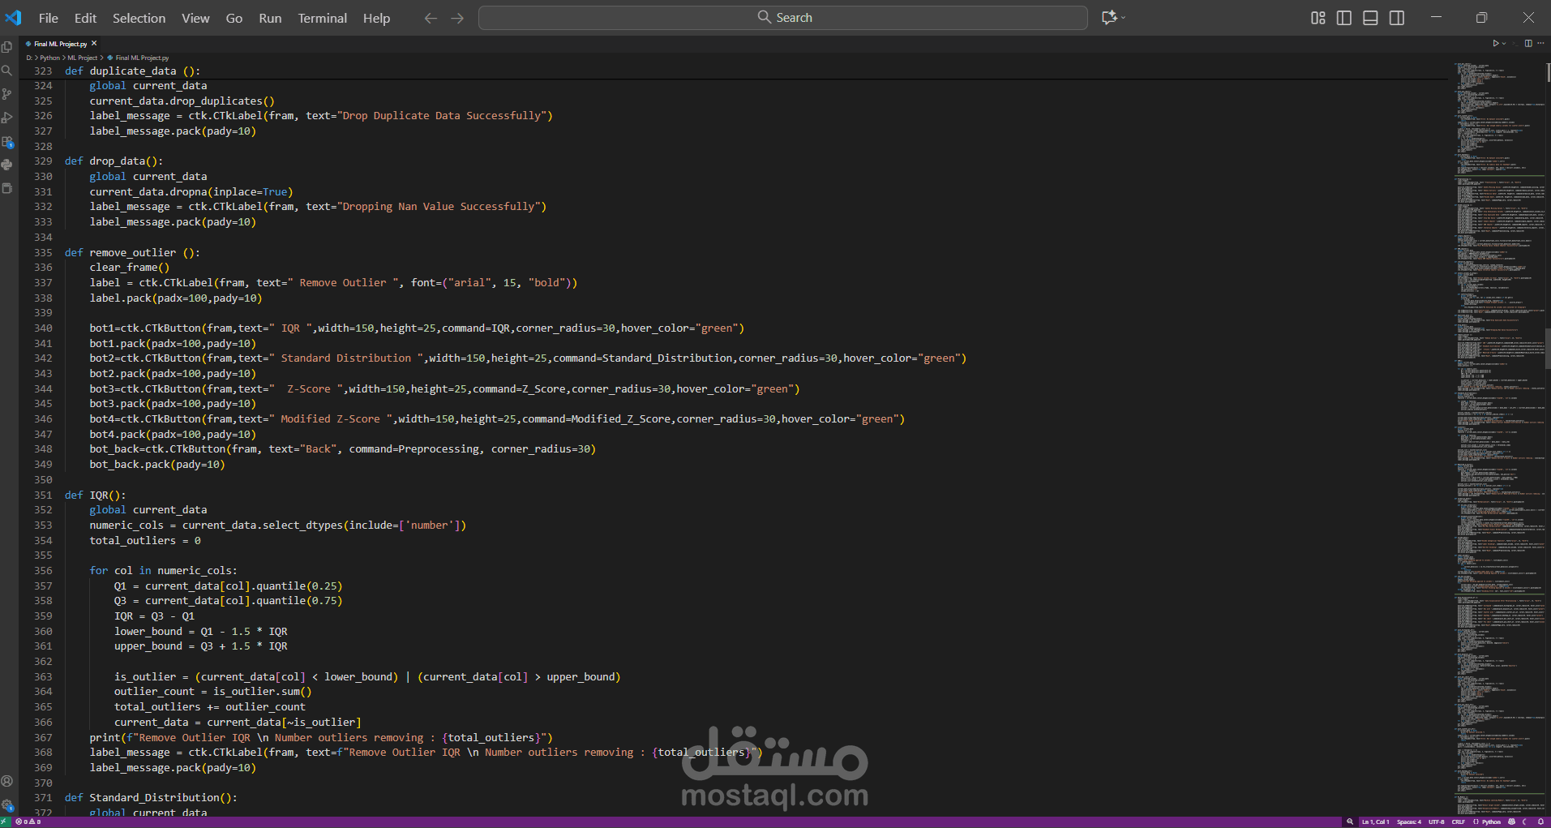The image size is (1551, 828).
Task: Click the Run Python File play icon
Action: click(1496, 44)
